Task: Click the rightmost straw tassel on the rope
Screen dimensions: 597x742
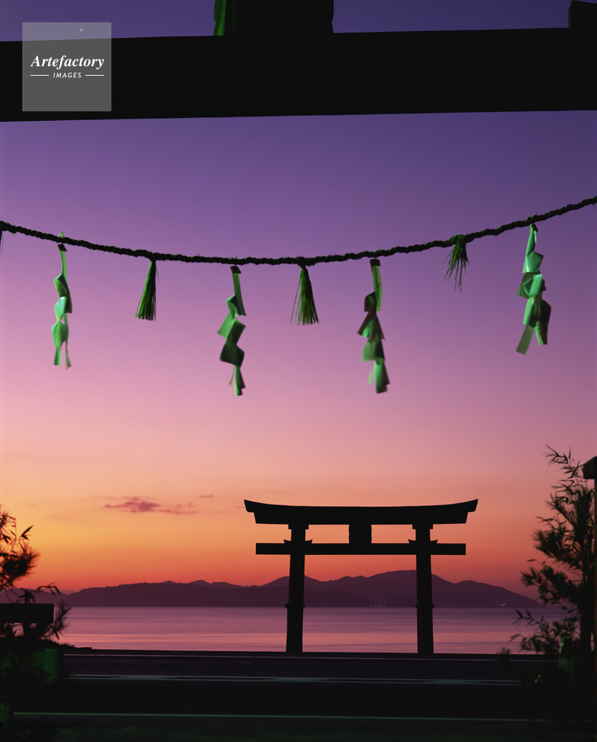Action: 457,261
